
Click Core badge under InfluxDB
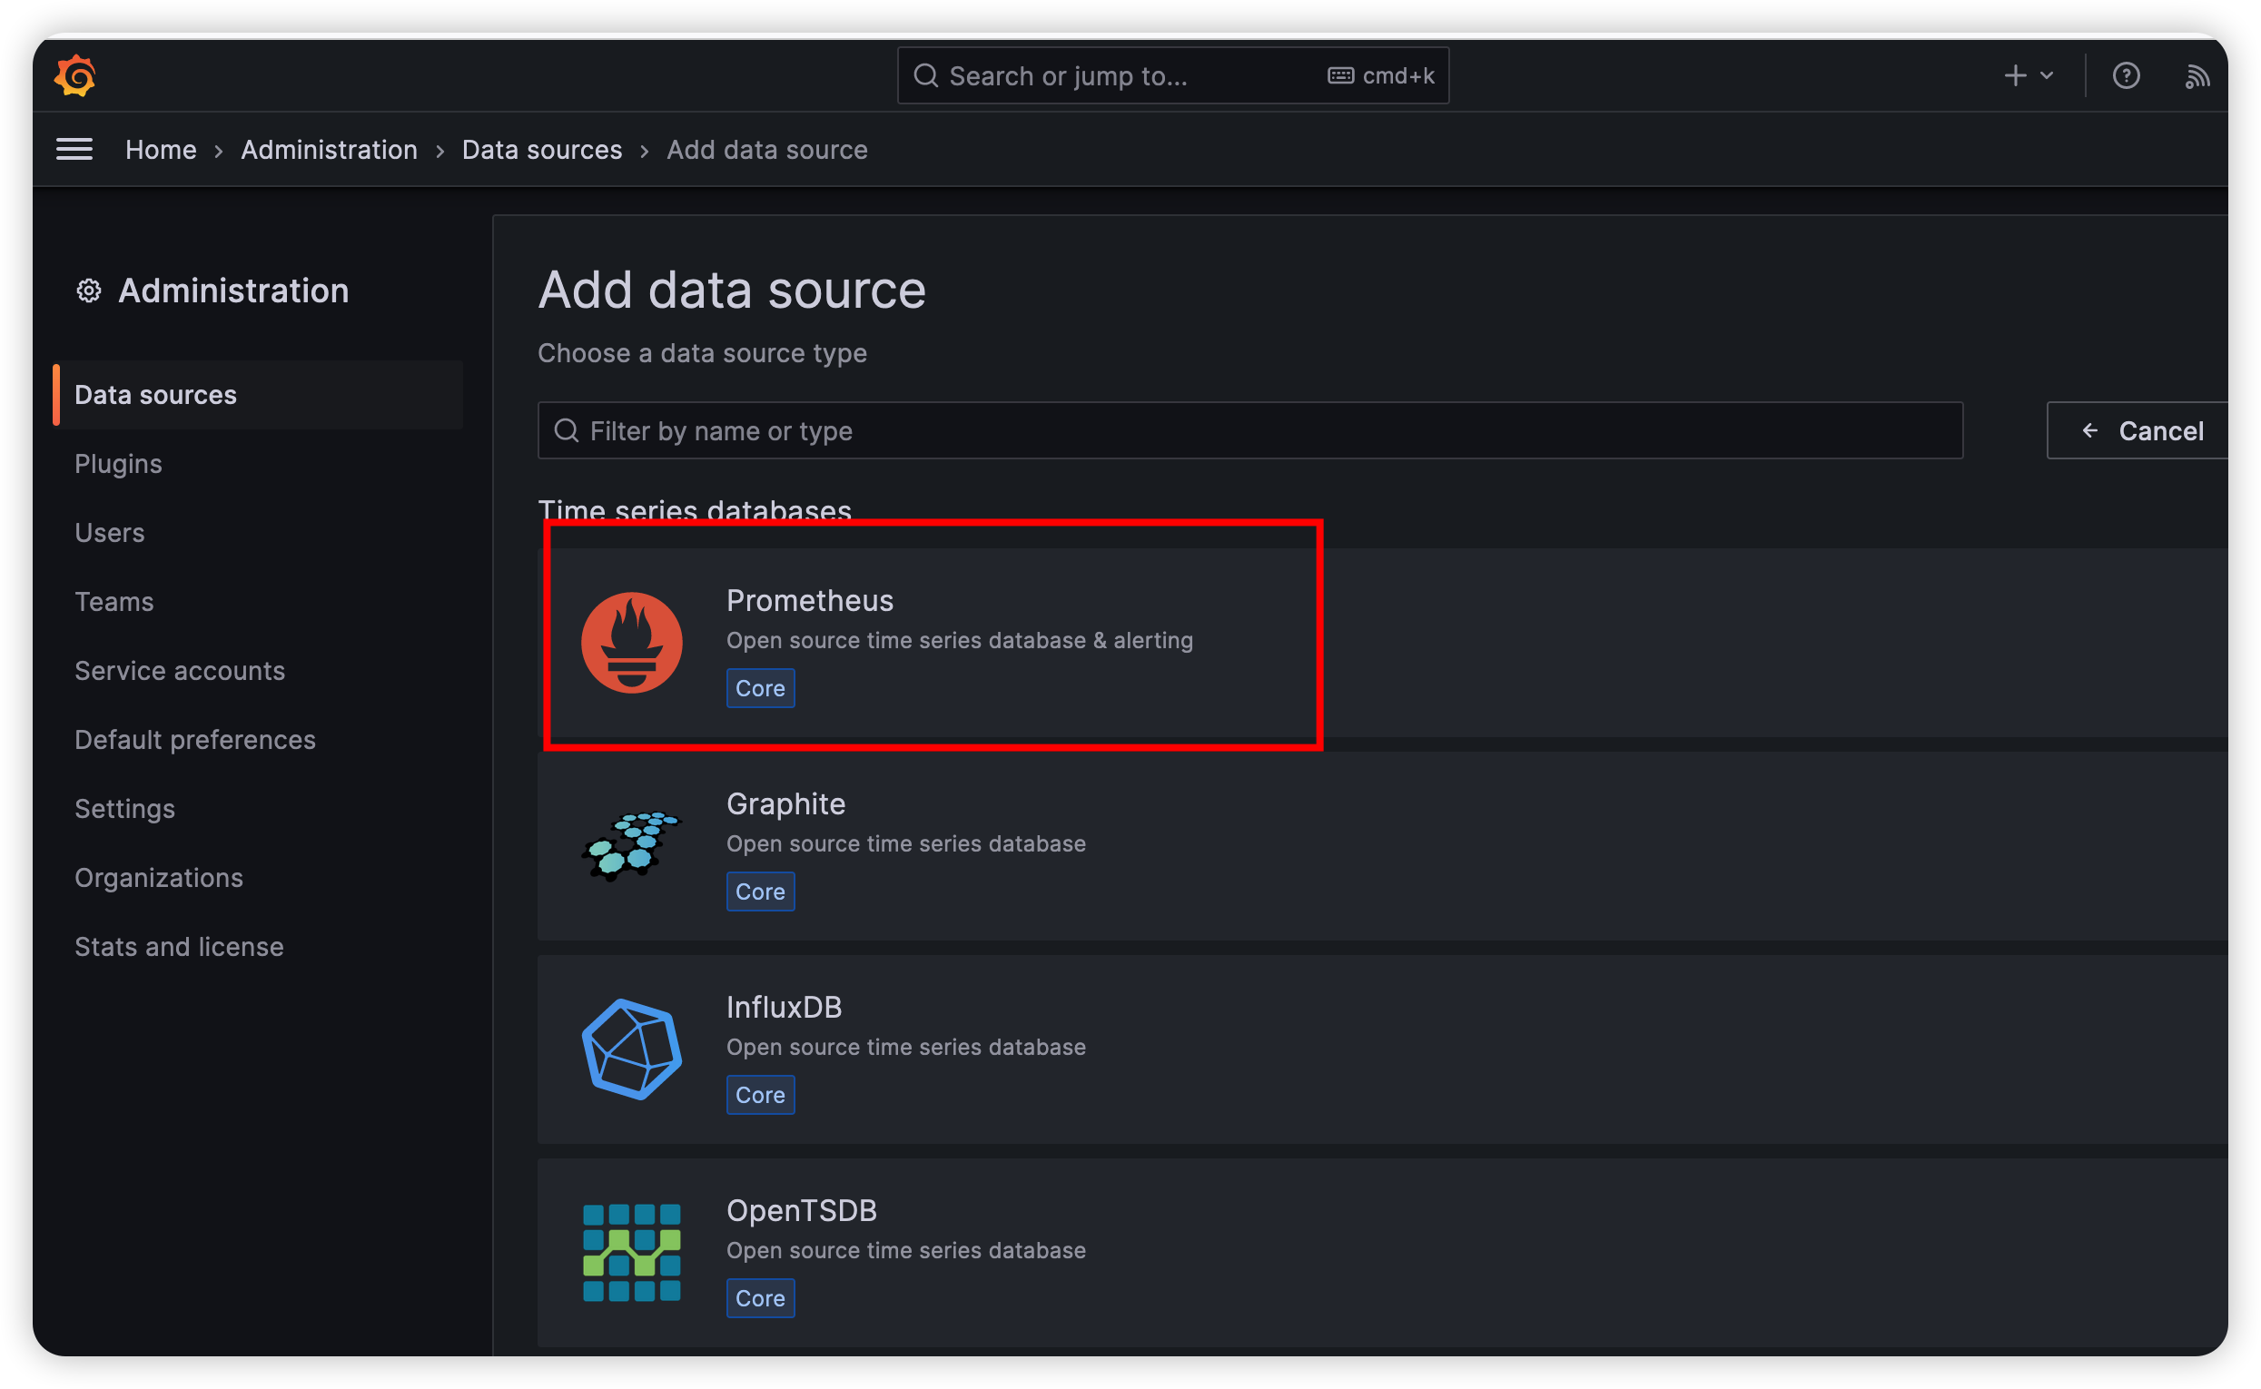pos(760,1094)
